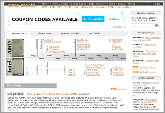Open the MCU submenu link
165x113 pixels.
pos(68,7)
